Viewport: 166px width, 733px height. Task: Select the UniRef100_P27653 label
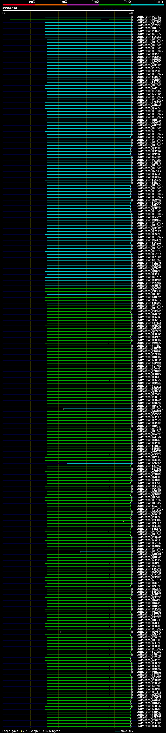tap(149, 68)
